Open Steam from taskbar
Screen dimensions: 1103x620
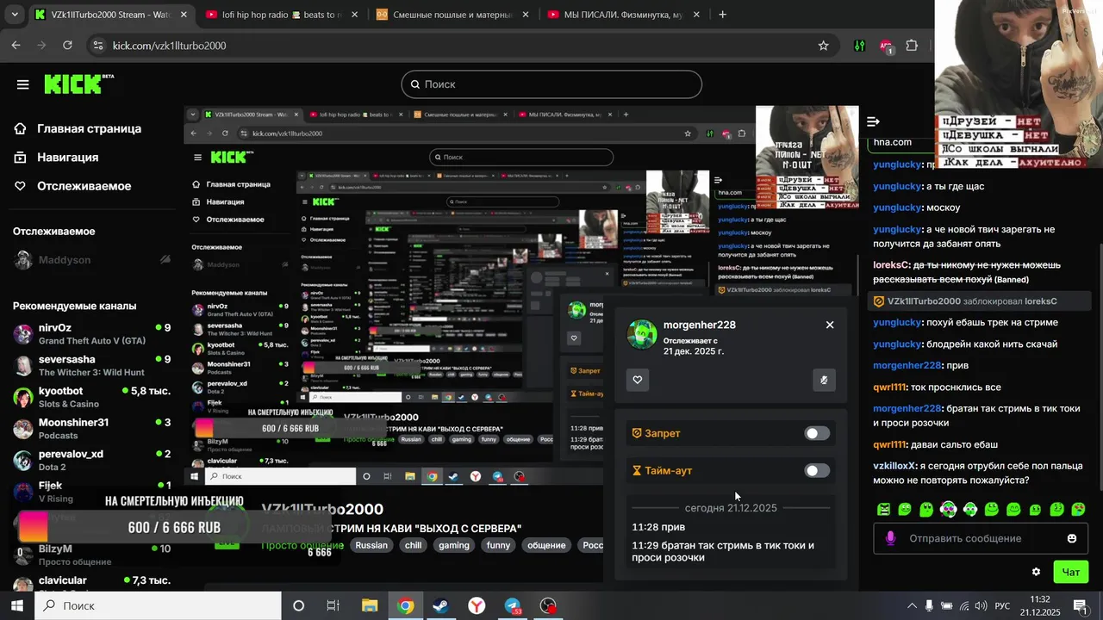(x=440, y=605)
